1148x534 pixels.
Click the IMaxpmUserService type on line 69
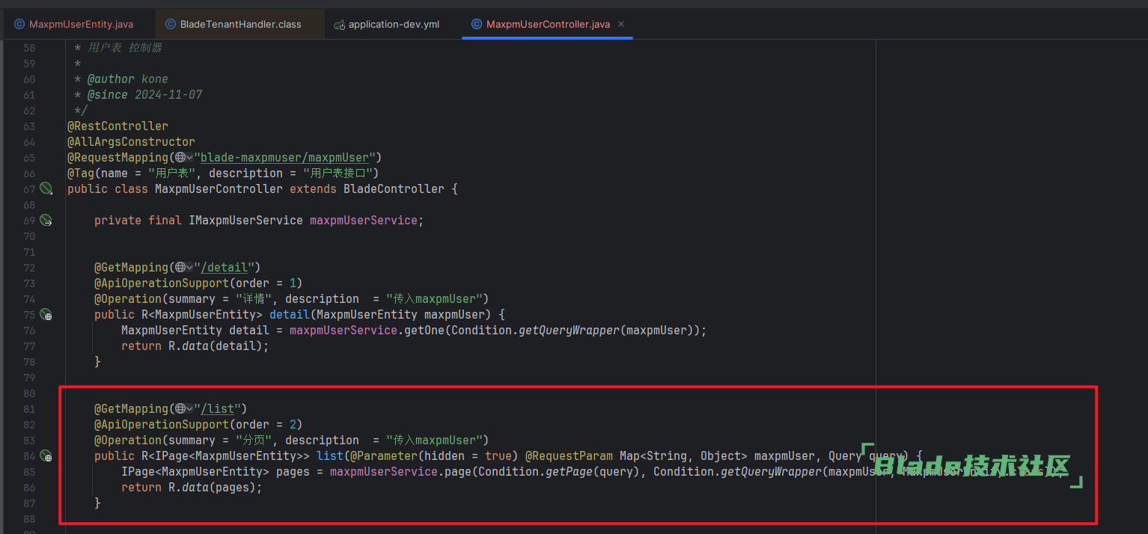(x=245, y=220)
